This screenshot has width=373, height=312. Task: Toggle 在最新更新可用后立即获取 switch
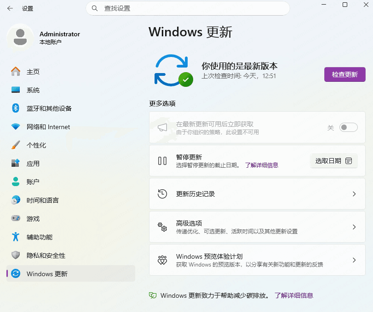(349, 127)
